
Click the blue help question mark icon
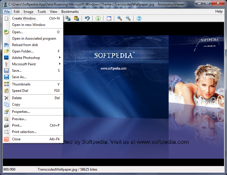coord(139,18)
